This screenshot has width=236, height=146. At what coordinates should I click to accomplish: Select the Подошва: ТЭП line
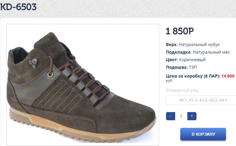(181, 67)
